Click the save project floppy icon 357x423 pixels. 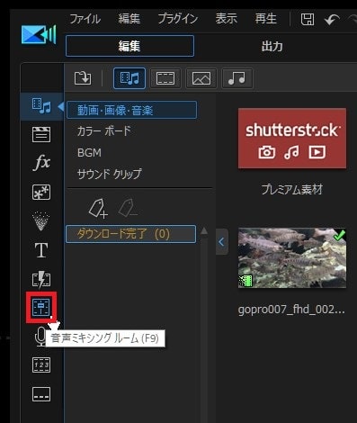pos(308,20)
